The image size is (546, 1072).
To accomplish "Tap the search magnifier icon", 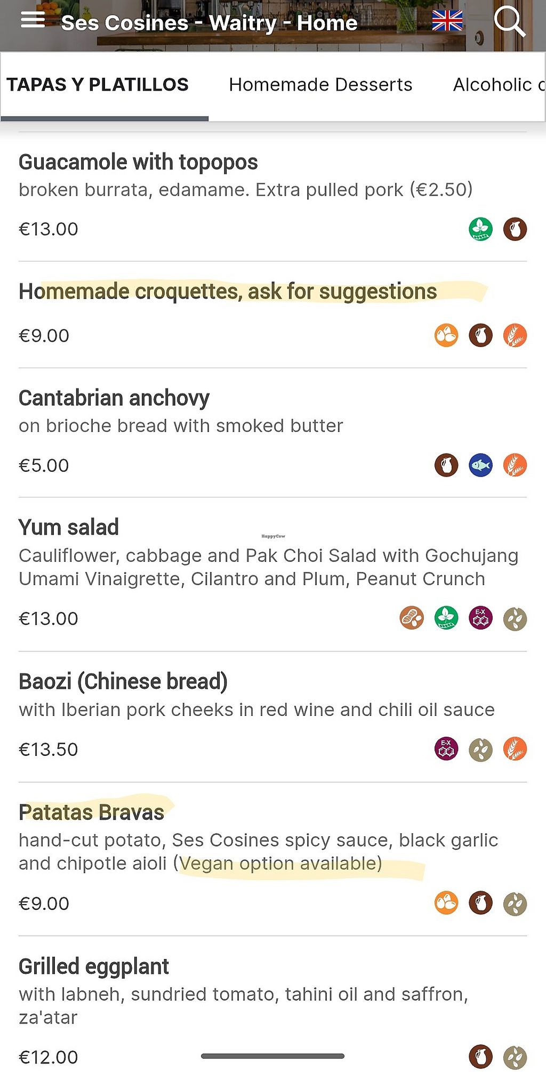I will (x=509, y=21).
